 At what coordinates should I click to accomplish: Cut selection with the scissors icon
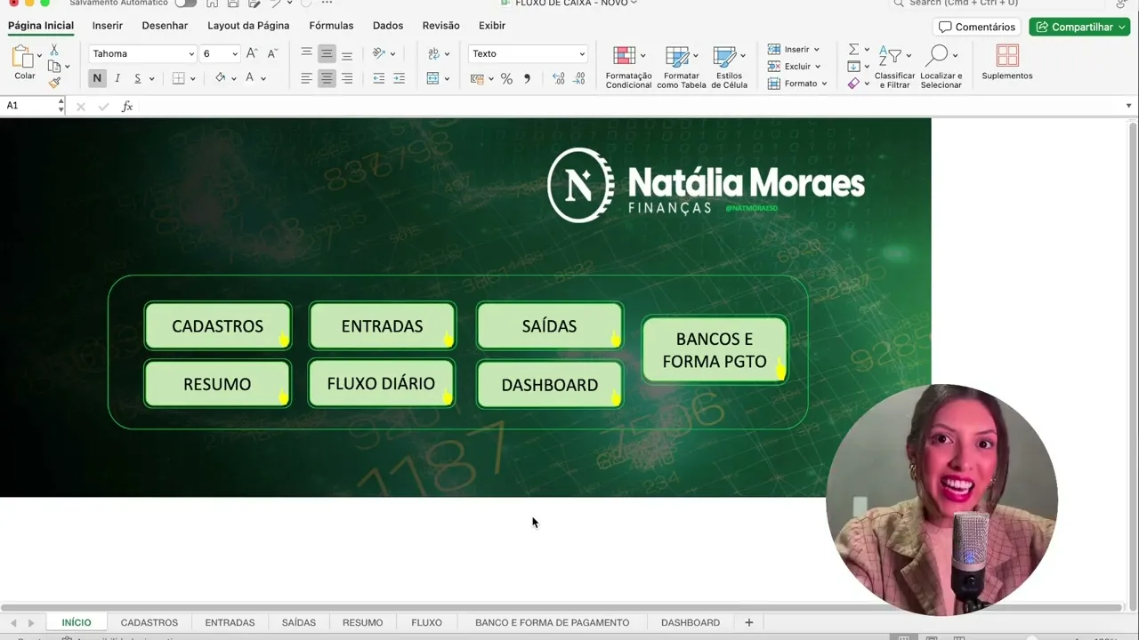point(54,50)
